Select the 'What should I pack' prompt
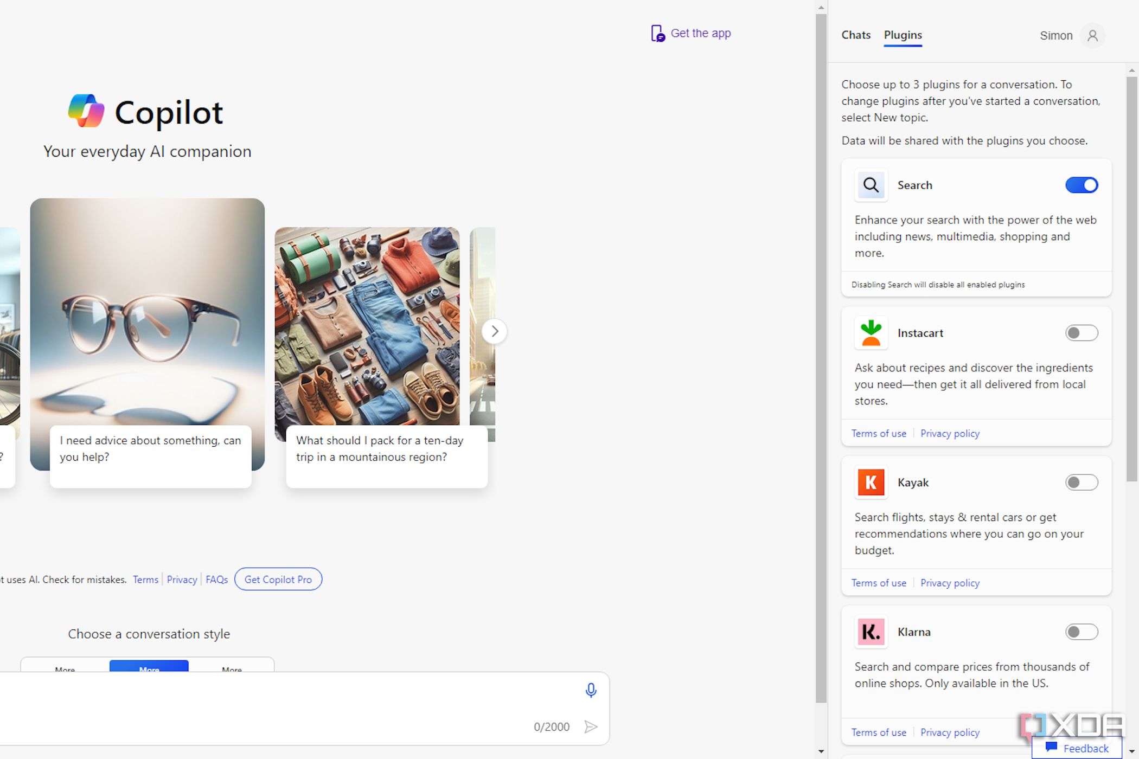The image size is (1139, 759). pyautogui.click(x=387, y=456)
